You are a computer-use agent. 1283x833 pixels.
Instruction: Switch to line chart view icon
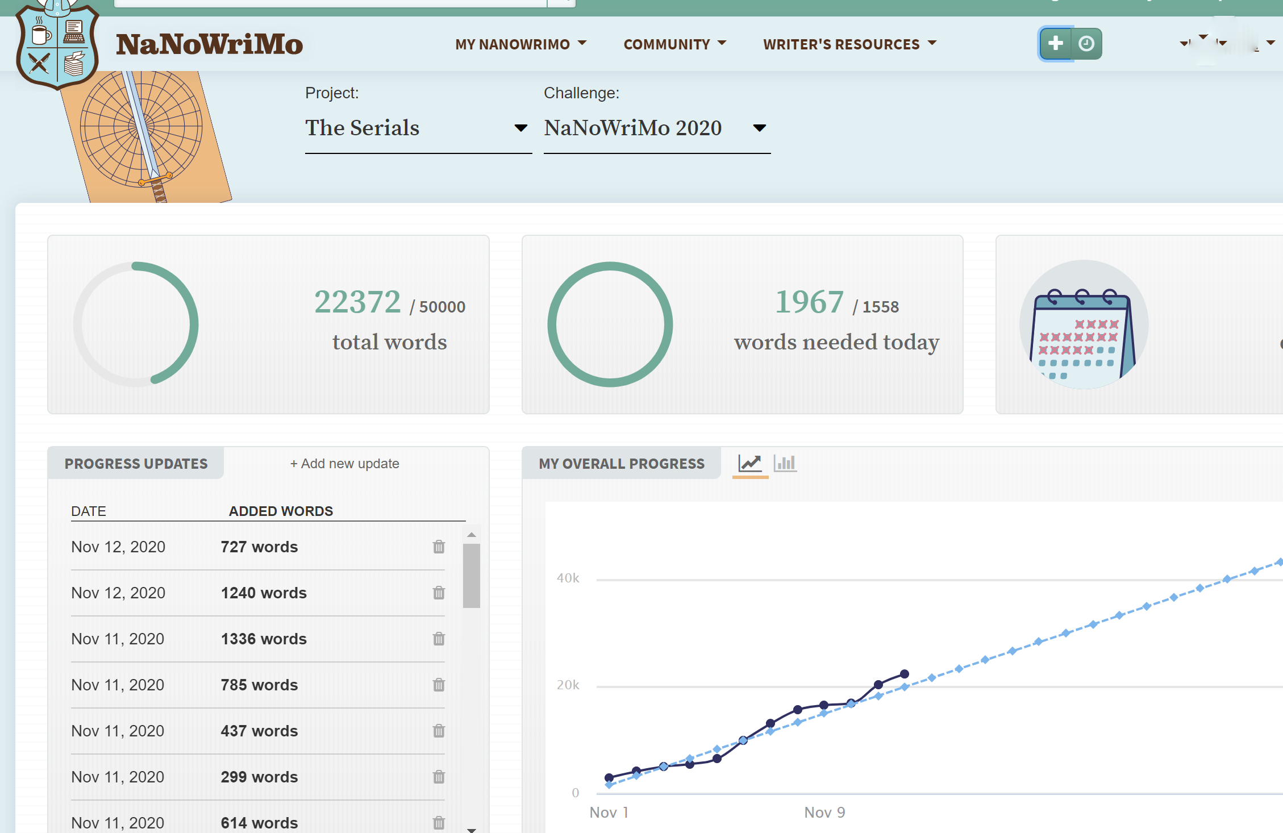click(x=750, y=463)
